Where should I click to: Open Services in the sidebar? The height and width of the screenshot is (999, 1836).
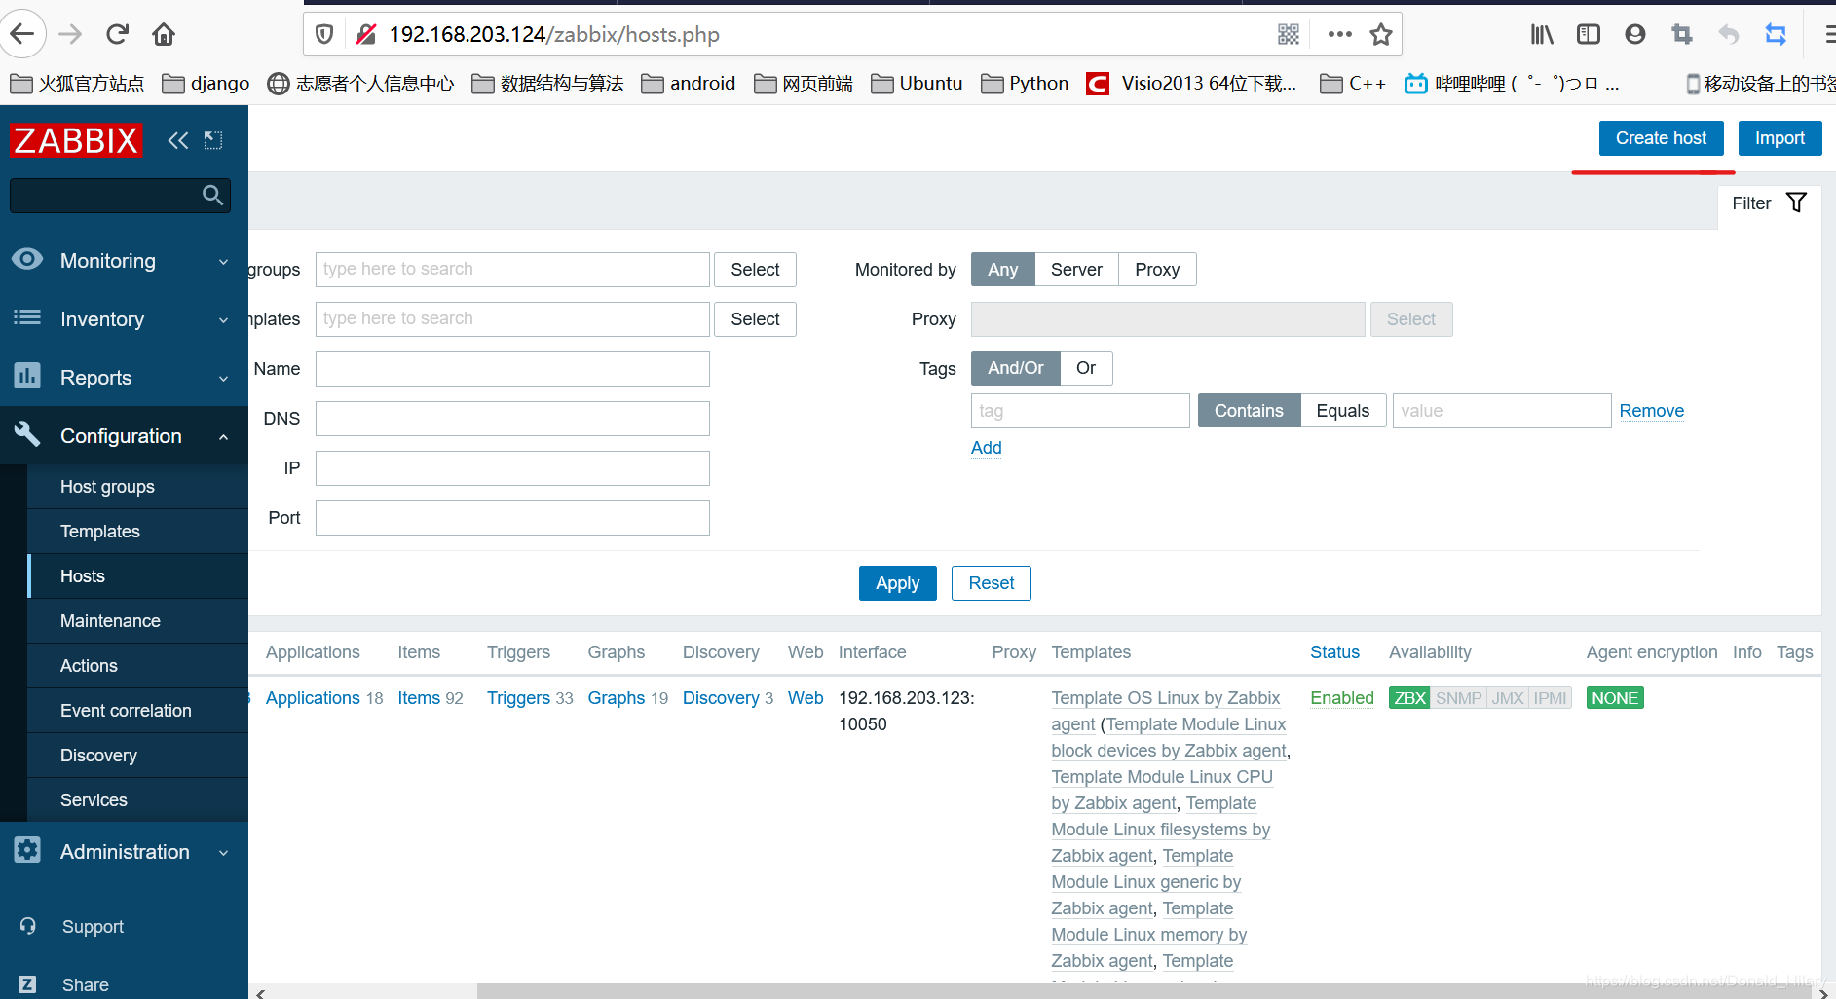[x=137, y=800]
